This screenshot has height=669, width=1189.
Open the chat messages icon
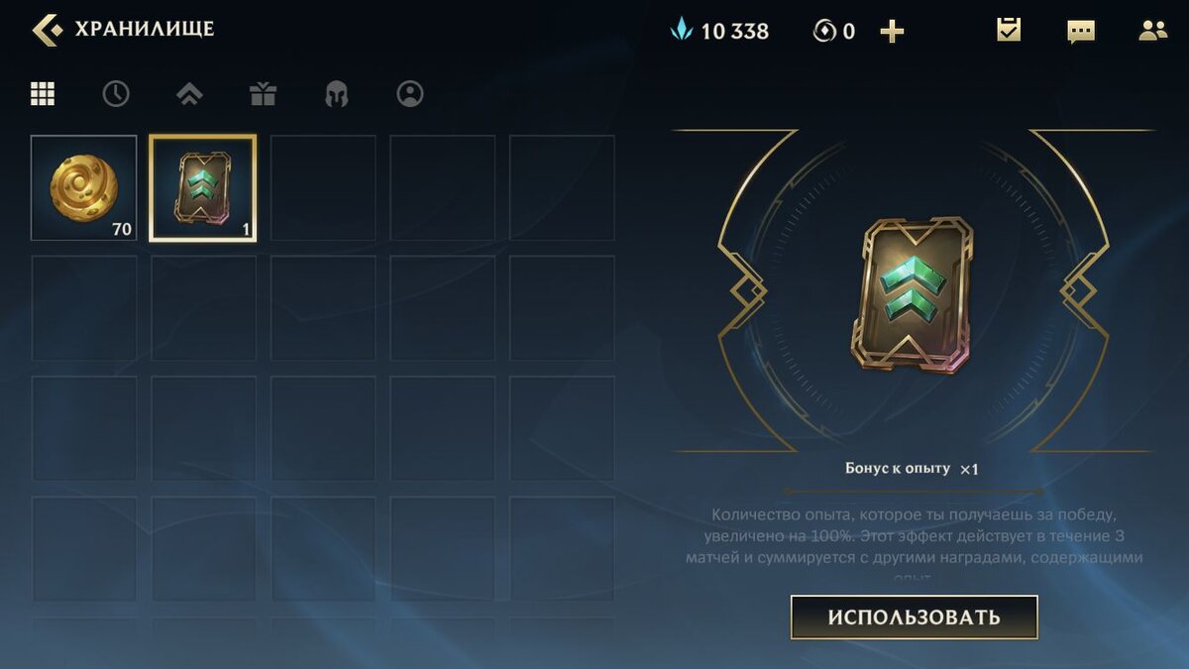click(x=1081, y=31)
